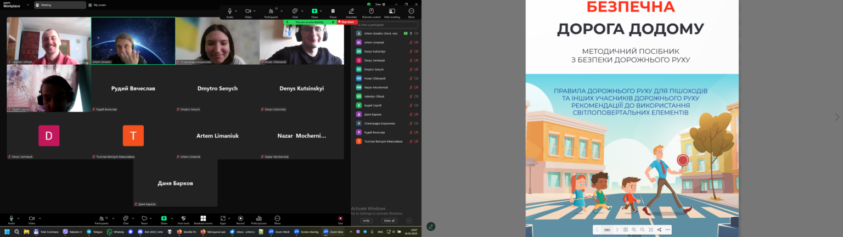
Task: Toggle the microphone in the bottom toolbar
Action: pos(11,219)
